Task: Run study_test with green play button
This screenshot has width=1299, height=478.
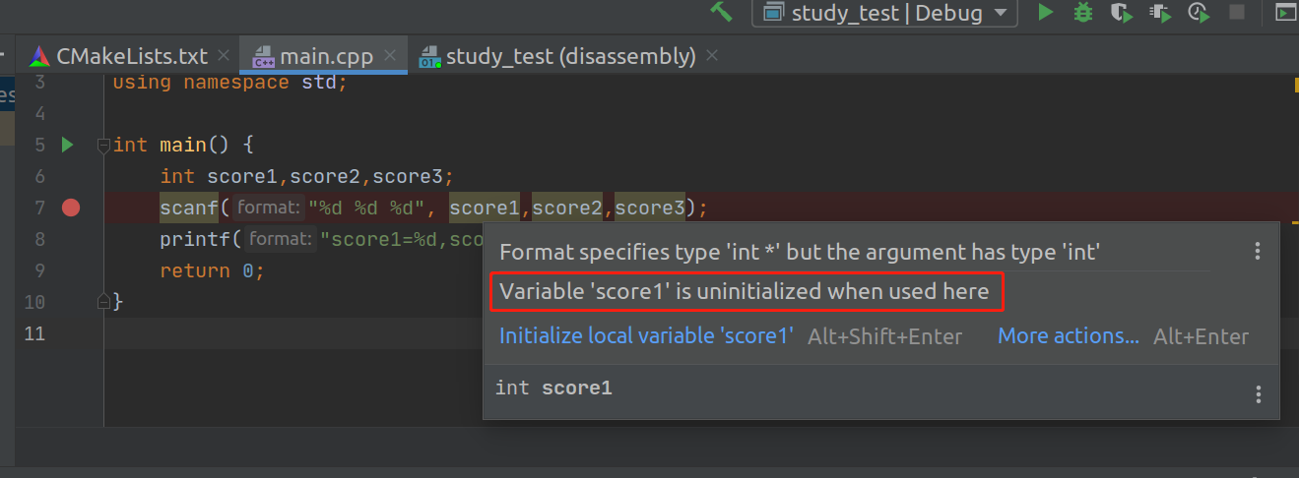Action: [1046, 12]
